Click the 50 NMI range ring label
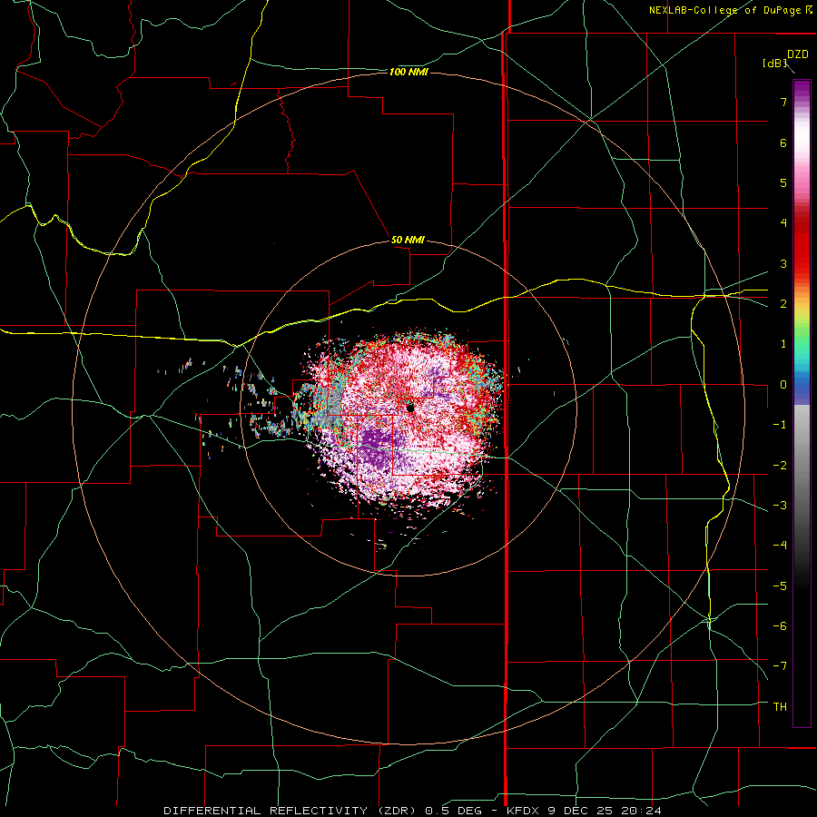Screen dimensions: 817x817 (x=408, y=240)
